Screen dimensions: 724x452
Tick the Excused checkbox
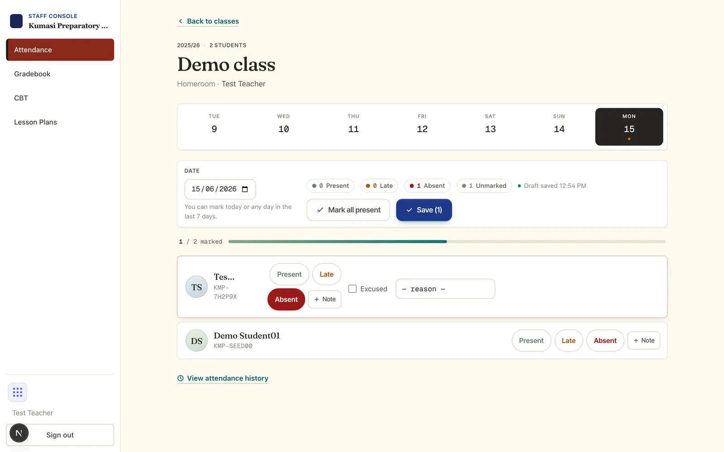click(352, 289)
